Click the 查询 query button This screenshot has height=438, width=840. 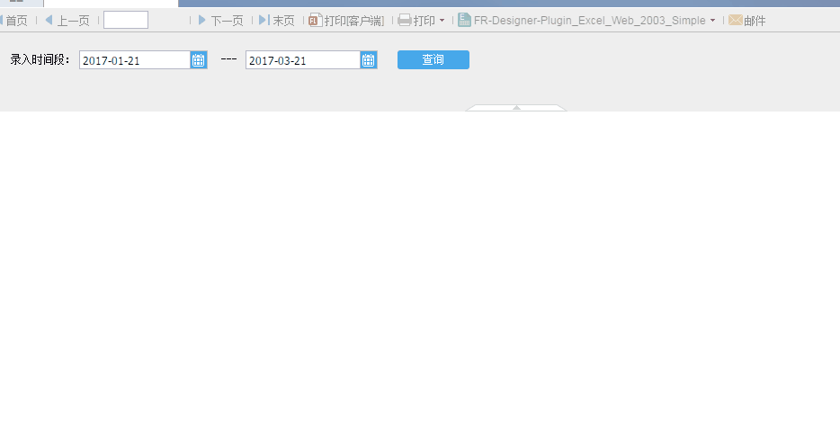[433, 60]
